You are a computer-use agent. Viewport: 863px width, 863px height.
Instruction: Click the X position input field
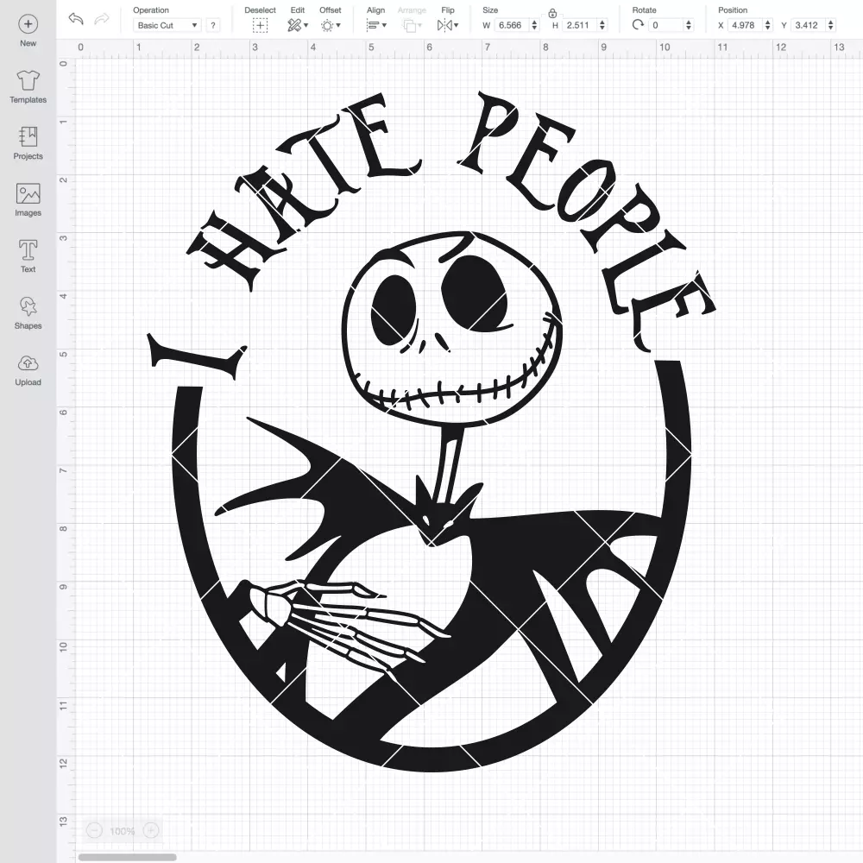pyautogui.click(x=746, y=25)
